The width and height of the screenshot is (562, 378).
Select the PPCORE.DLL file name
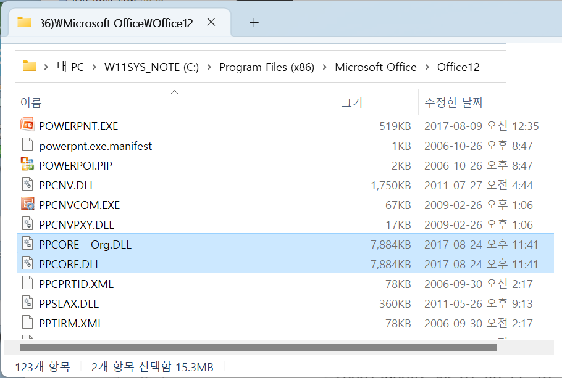coord(70,264)
